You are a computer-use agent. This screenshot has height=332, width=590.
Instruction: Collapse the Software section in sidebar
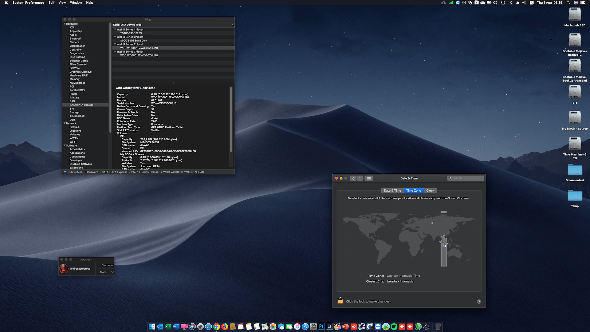point(65,145)
